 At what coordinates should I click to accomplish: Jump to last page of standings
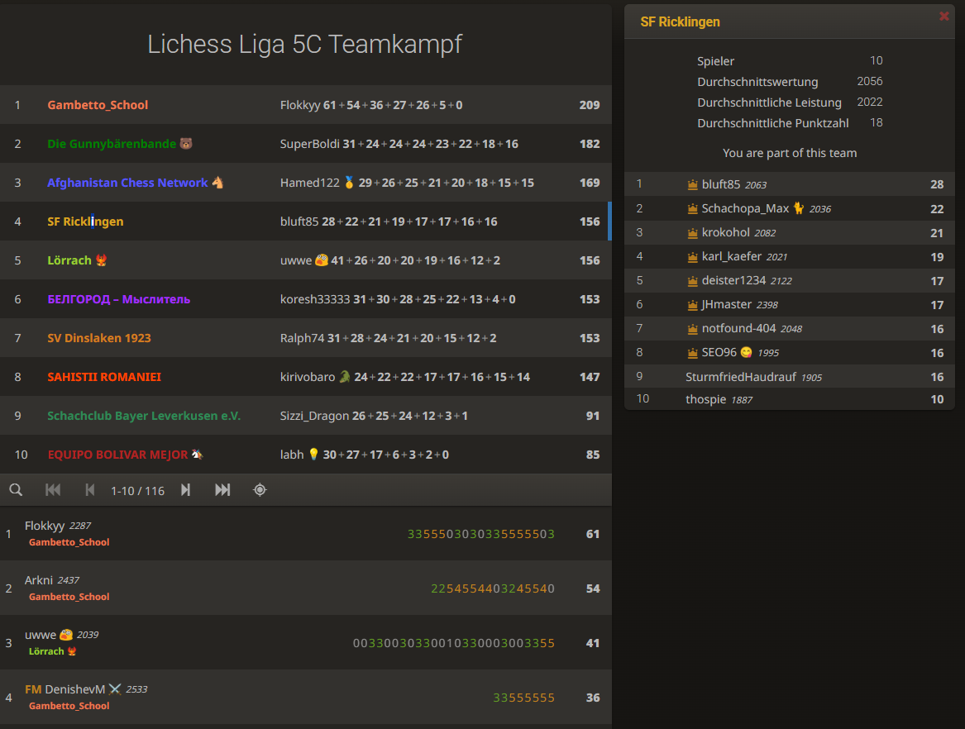click(222, 490)
